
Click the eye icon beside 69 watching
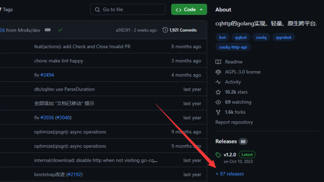pos(218,102)
